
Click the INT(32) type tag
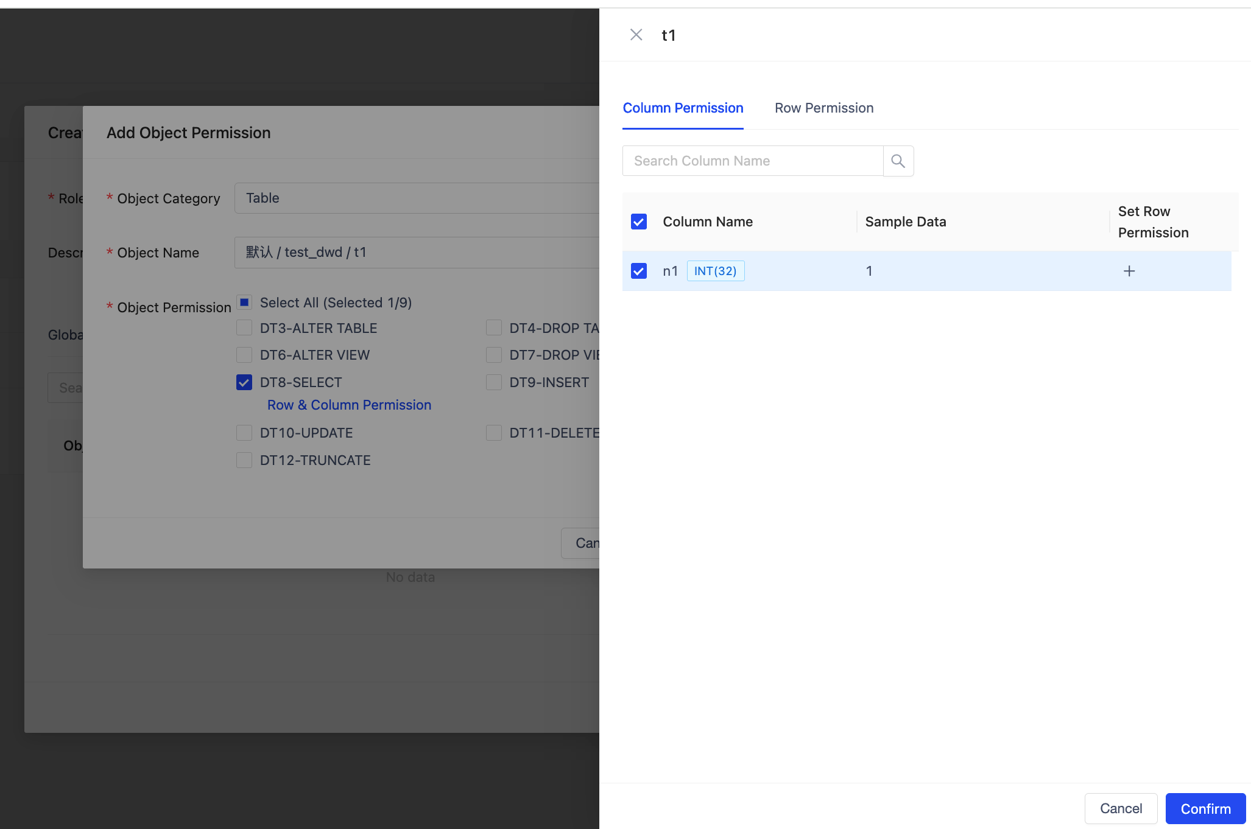click(x=715, y=271)
